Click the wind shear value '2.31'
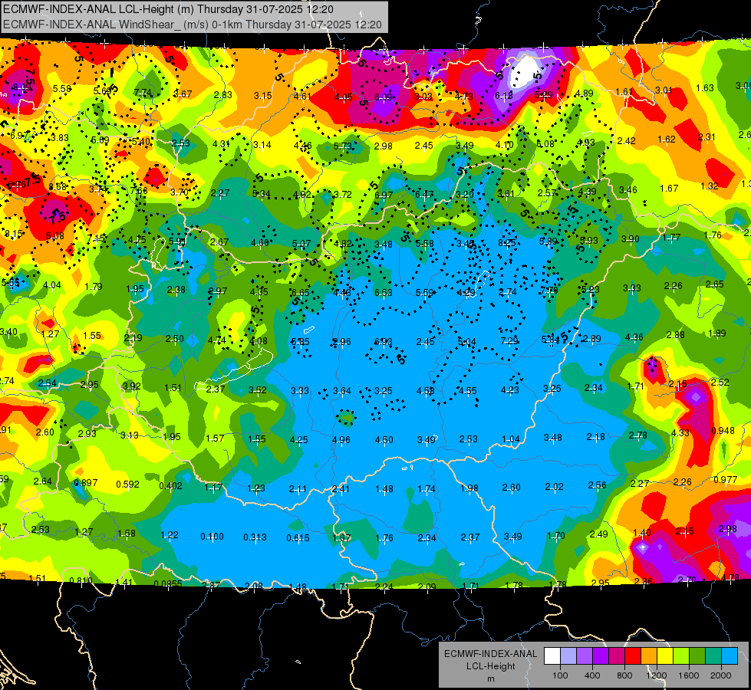Viewport: 751px width, 690px height. coord(707,137)
